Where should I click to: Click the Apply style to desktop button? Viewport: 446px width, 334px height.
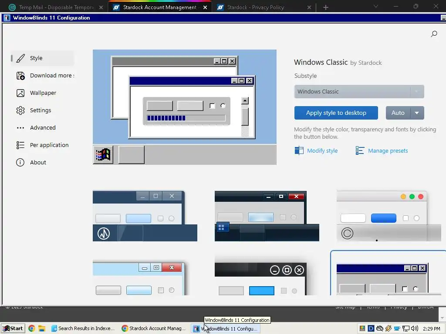[x=336, y=113]
